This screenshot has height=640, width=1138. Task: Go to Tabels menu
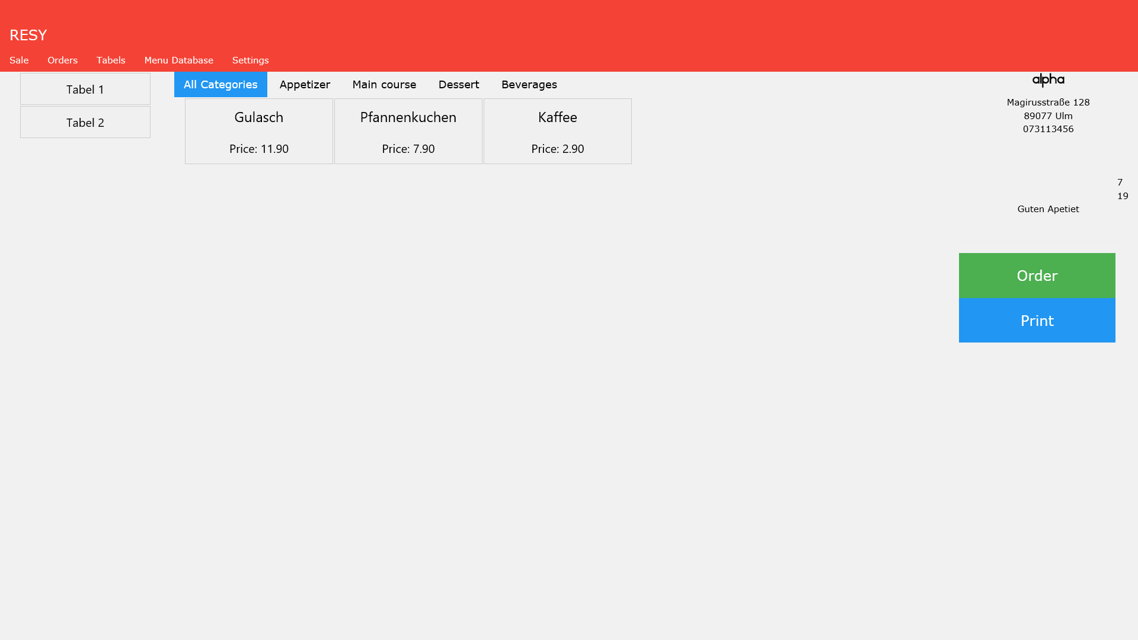click(111, 60)
